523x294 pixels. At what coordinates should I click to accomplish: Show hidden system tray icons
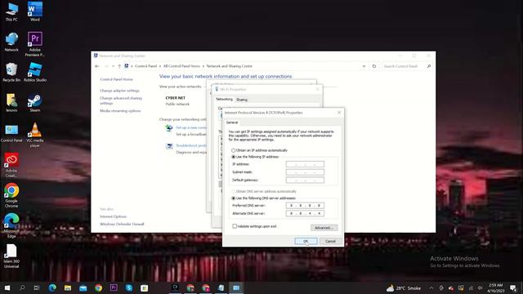431,288
